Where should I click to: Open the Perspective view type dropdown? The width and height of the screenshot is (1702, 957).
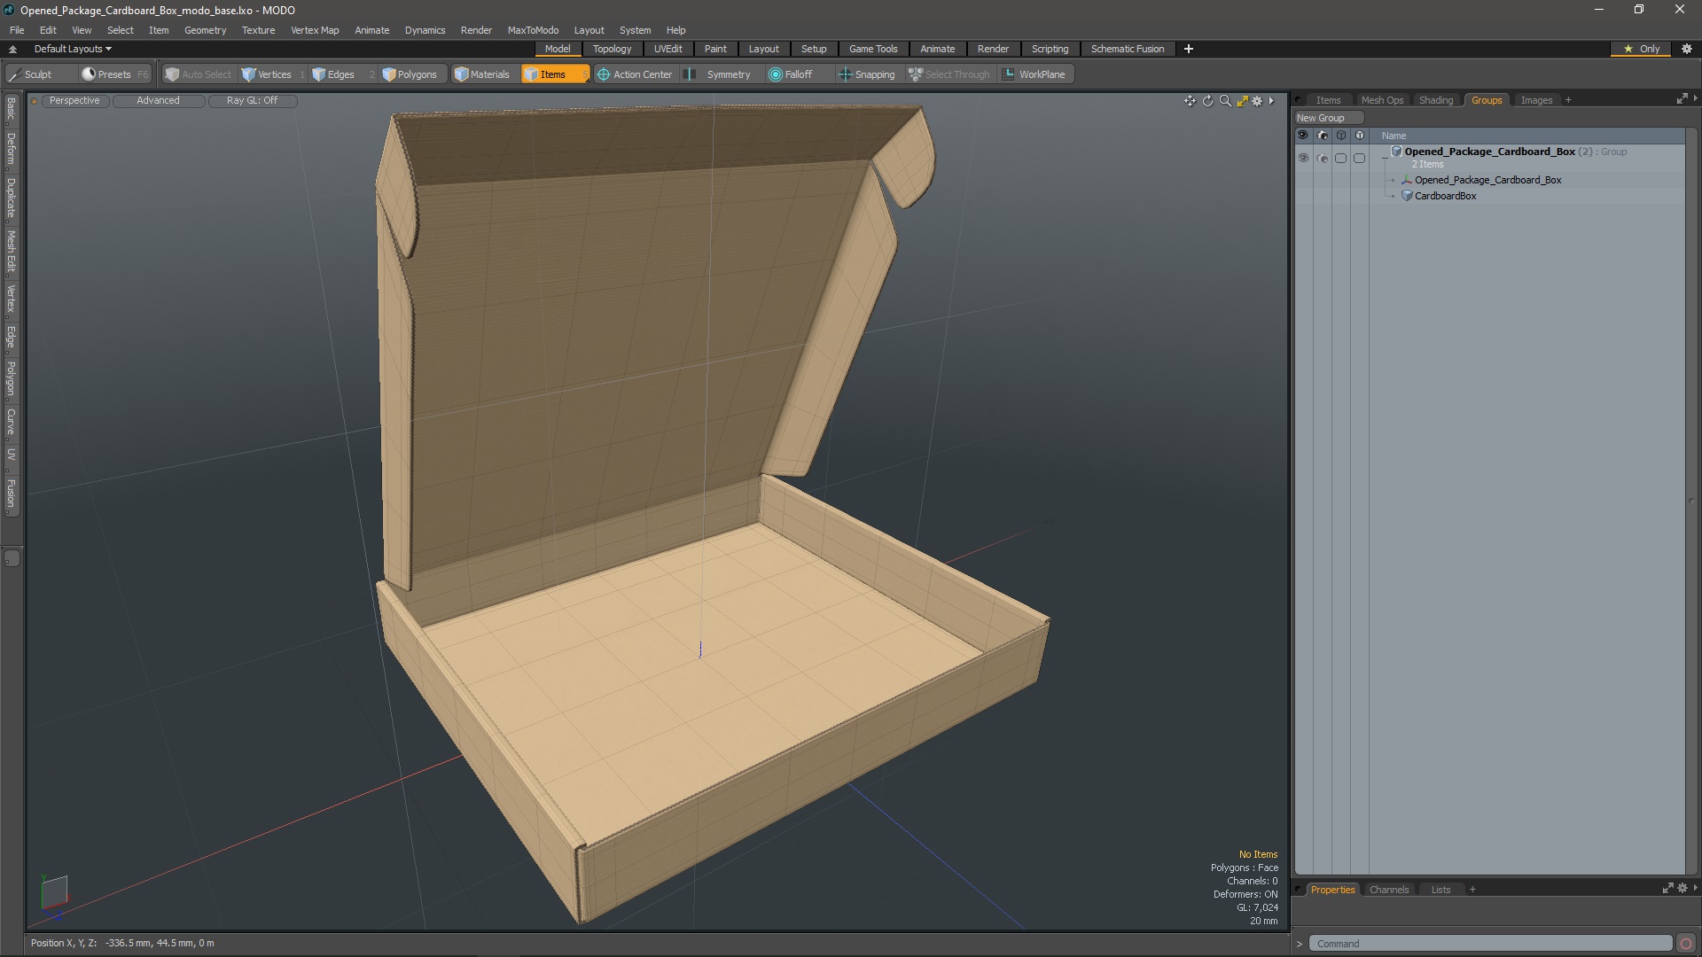(74, 101)
